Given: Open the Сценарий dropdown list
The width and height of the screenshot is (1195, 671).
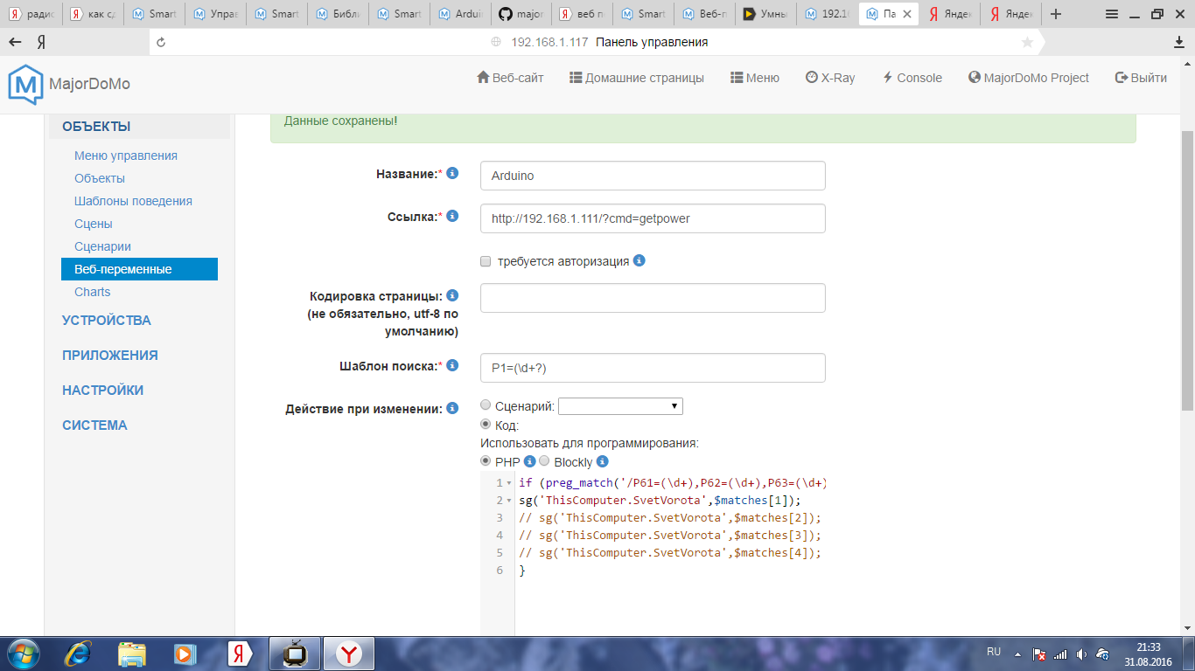Looking at the screenshot, I should (620, 406).
